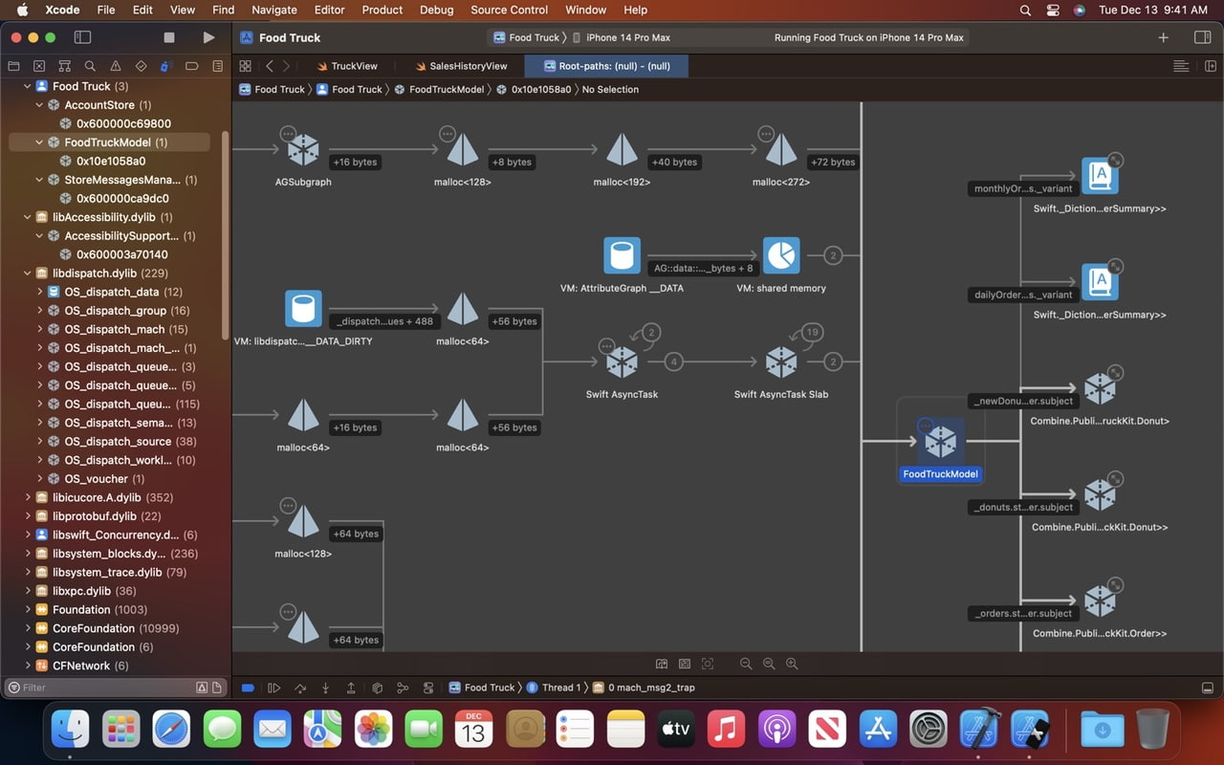Open the Project navigator folder icon
The width and height of the screenshot is (1224, 765).
point(13,65)
